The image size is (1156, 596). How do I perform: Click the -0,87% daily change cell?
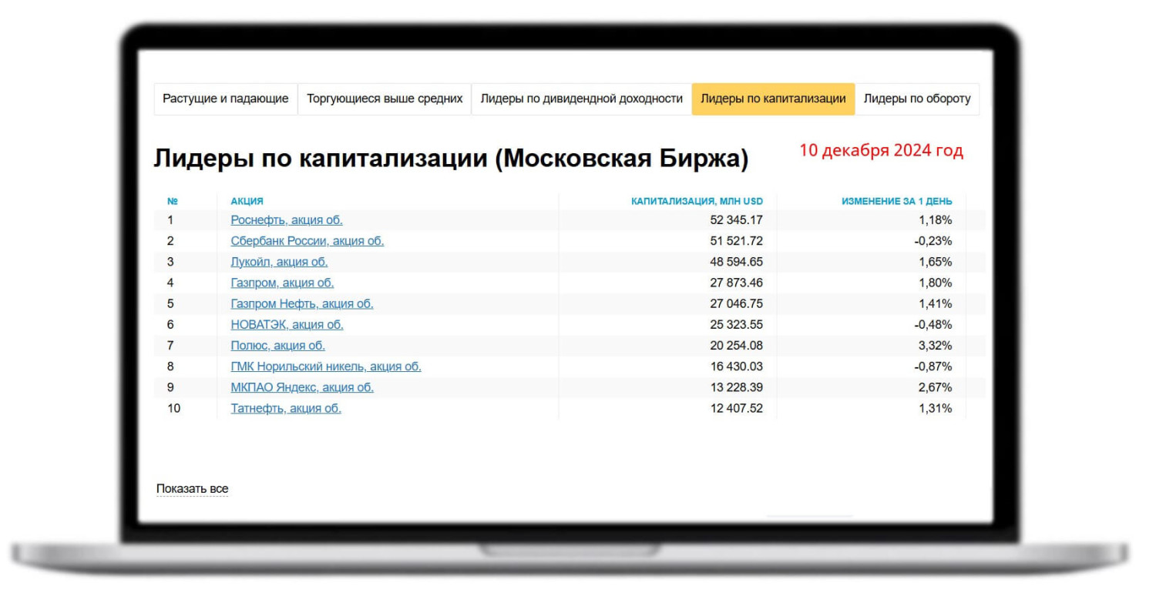click(x=933, y=366)
